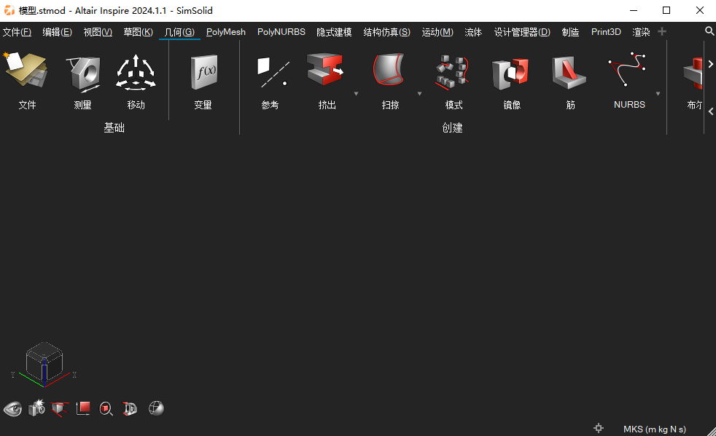Select the 镜像 (Mirror) tool icon
This screenshot has width=716, height=436.
coord(511,72)
